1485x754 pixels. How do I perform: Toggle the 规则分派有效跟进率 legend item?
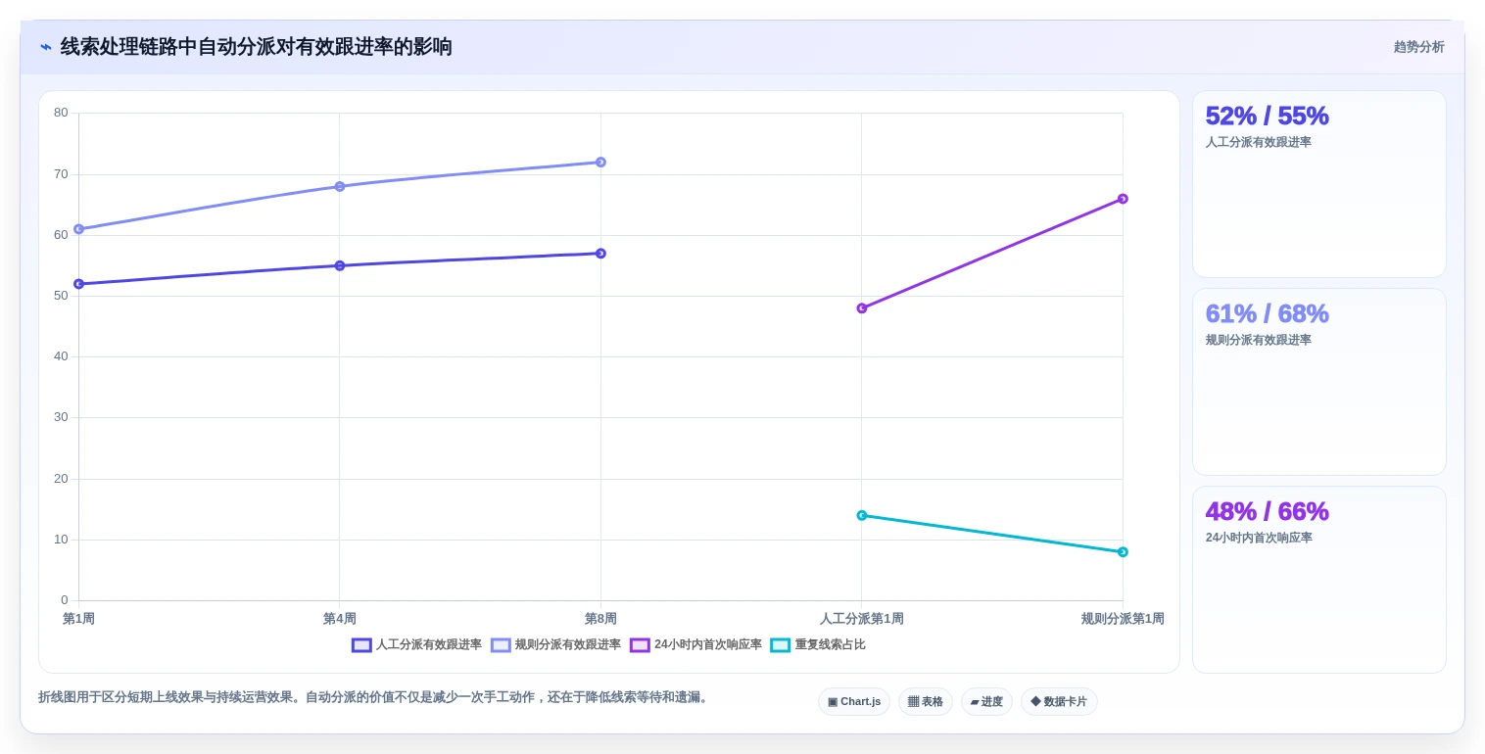point(555,645)
